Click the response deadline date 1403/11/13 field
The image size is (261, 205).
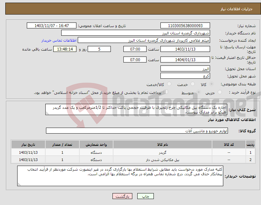[185, 49]
